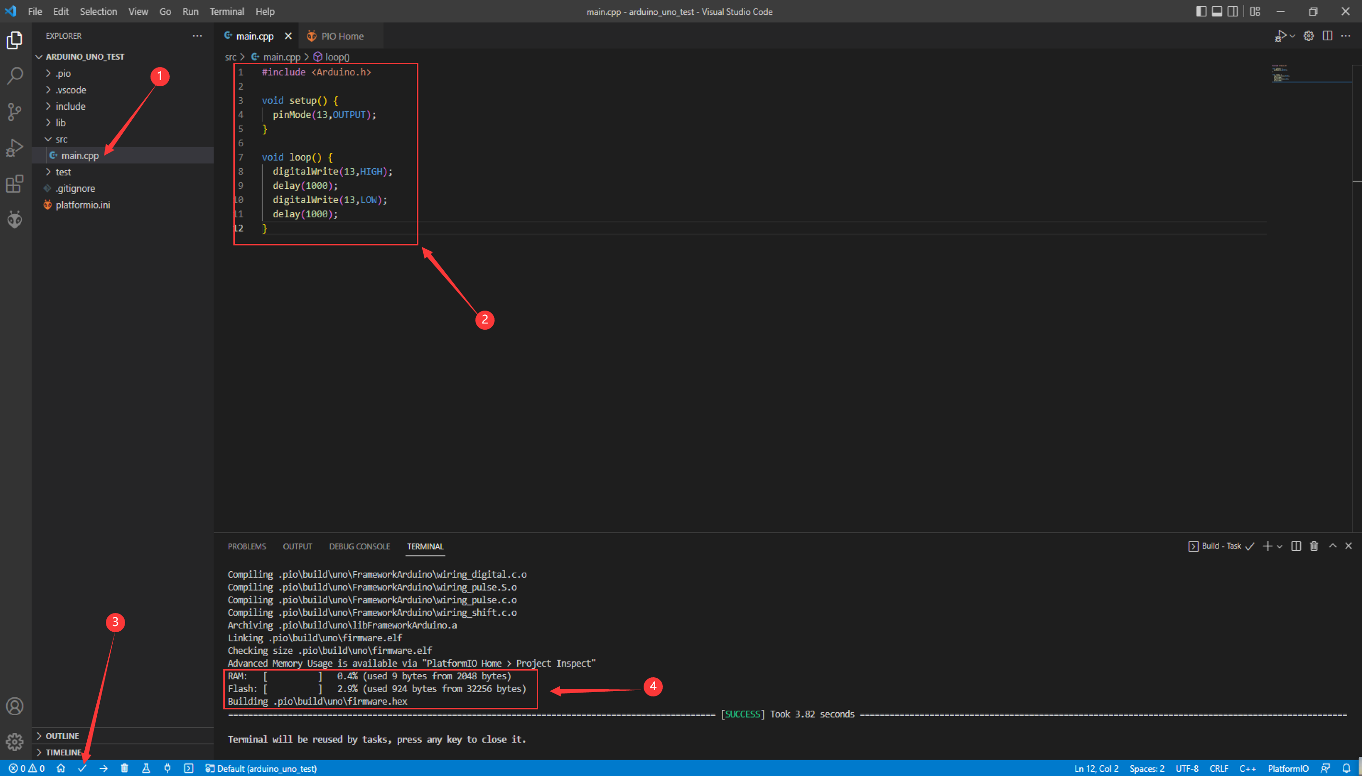Open Source Control view in activity bar
This screenshot has height=776, width=1362.
14,112
